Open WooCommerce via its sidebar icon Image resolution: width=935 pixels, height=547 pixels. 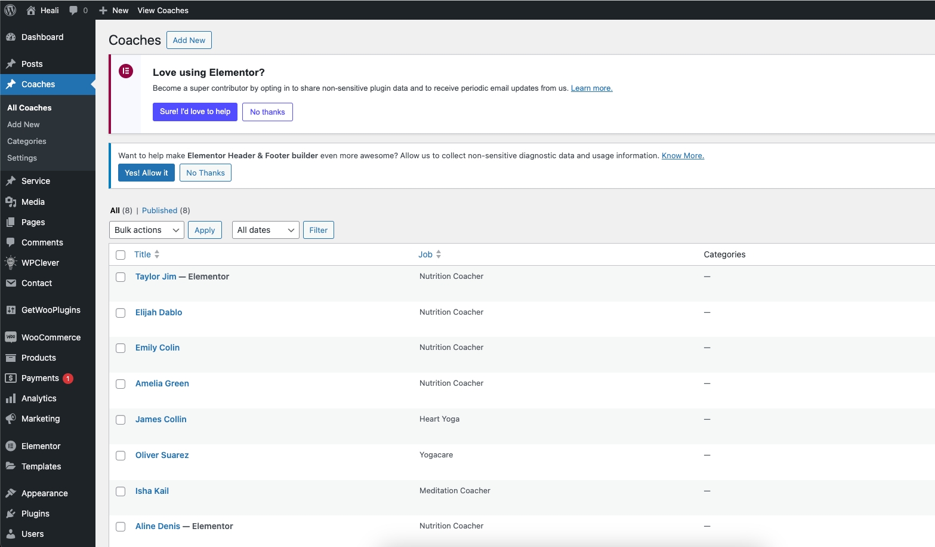click(x=11, y=337)
